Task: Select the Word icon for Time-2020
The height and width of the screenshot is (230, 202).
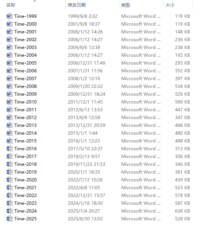Action: [9, 180]
